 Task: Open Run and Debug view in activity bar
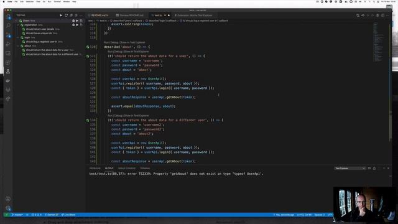[8, 44]
